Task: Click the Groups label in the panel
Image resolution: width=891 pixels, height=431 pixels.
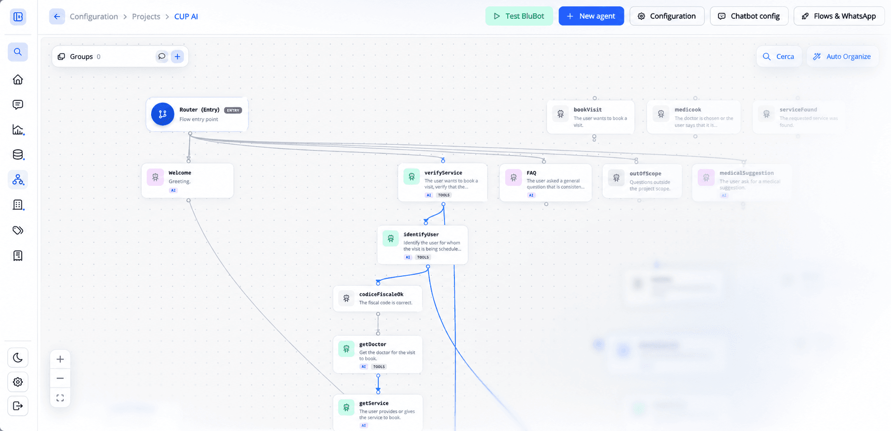Action: (81, 56)
